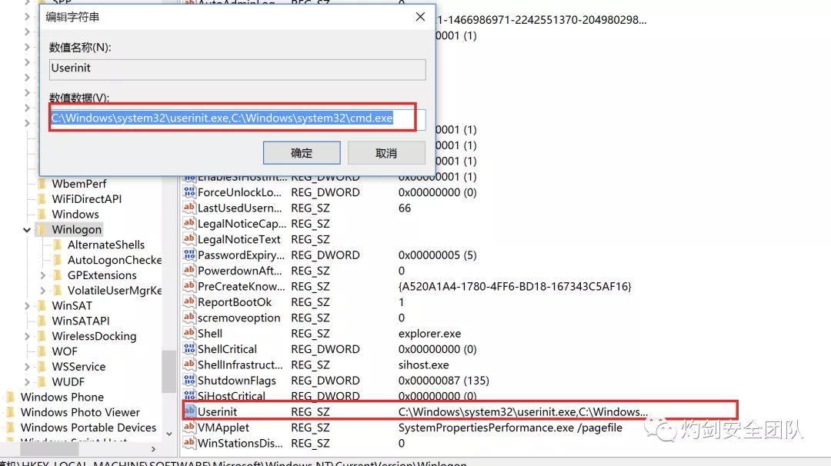Expand the WSService key
The height and width of the screenshot is (466, 831).
click(x=27, y=367)
